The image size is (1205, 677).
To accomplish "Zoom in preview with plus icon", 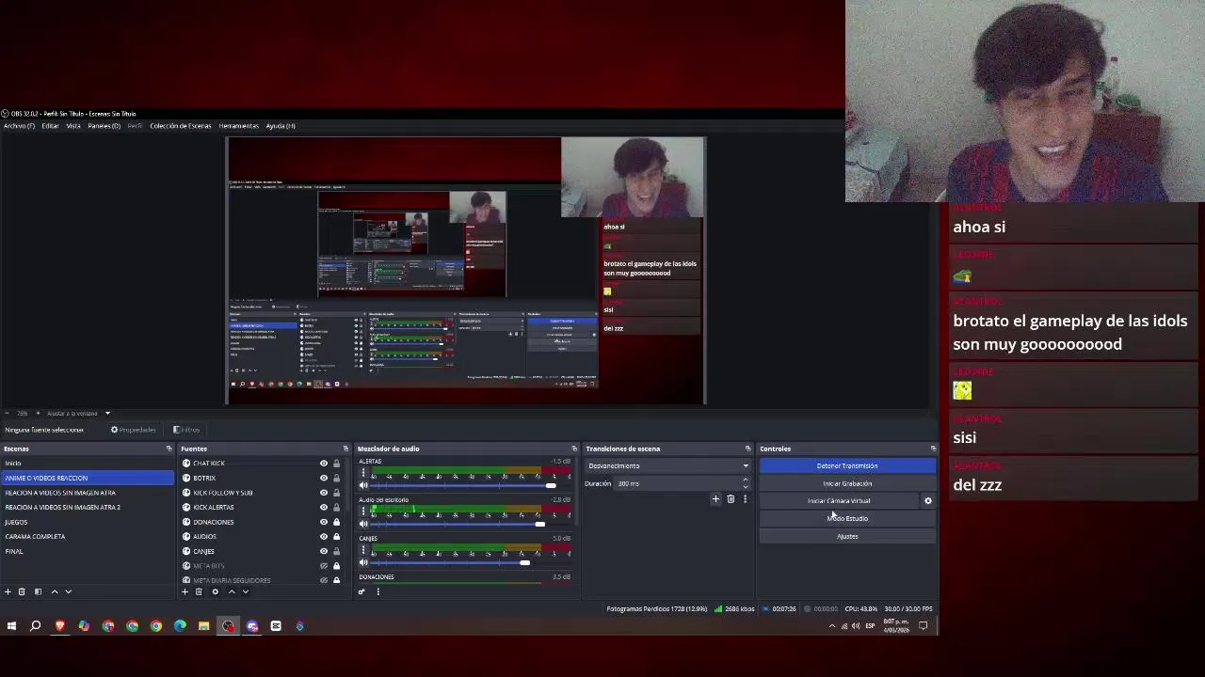I will click(x=38, y=413).
